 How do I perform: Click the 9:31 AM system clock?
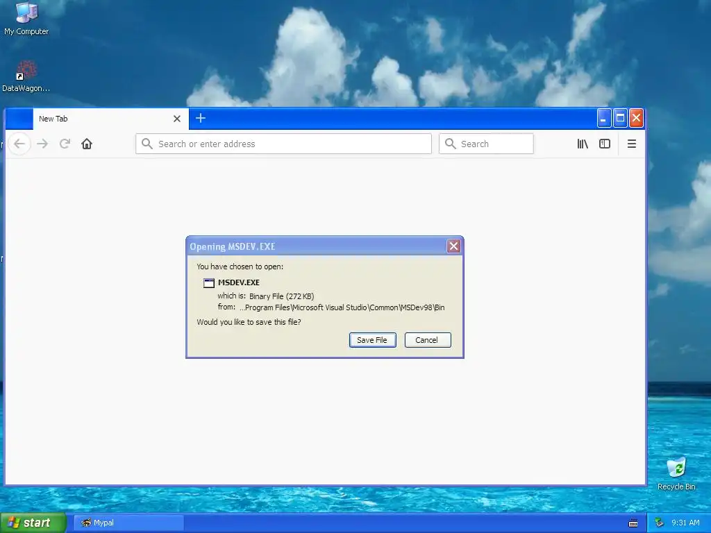(x=685, y=523)
